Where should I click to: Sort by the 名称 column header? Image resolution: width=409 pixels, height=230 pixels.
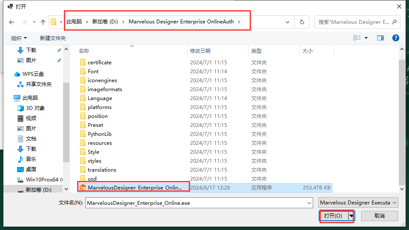pos(84,51)
